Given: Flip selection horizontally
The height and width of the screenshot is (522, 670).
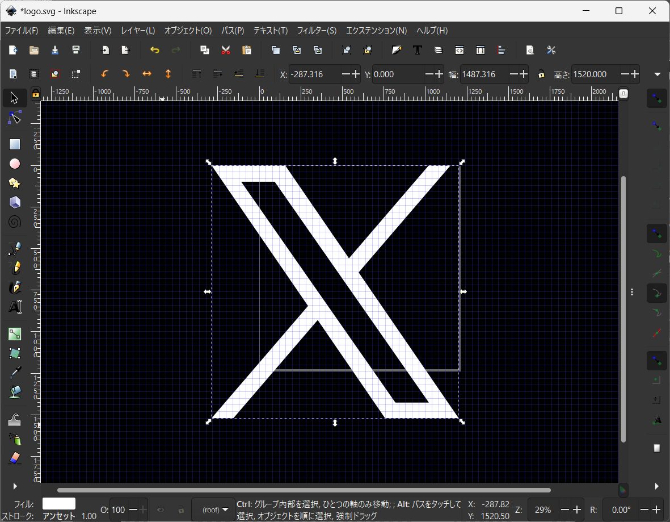Looking at the screenshot, I should [147, 74].
